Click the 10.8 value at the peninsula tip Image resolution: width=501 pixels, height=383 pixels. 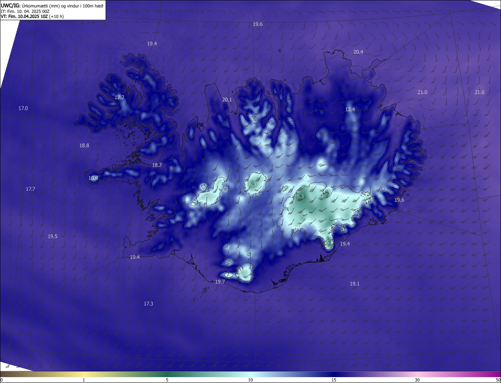click(x=93, y=178)
